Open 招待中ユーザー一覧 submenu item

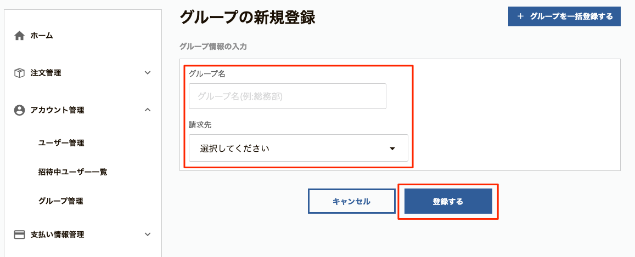pyautogui.click(x=72, y=172)
